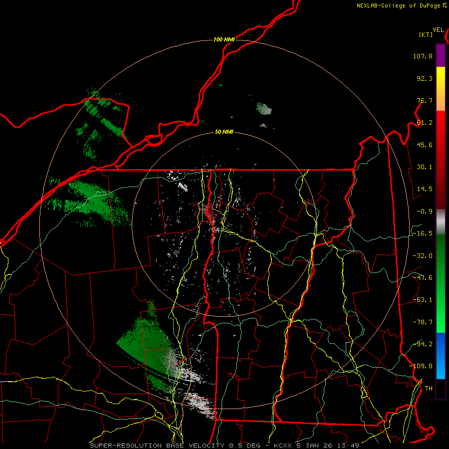Screen dimensions: 449x449
Task: Click the TH label on the legend
Action: pos(429,389)
